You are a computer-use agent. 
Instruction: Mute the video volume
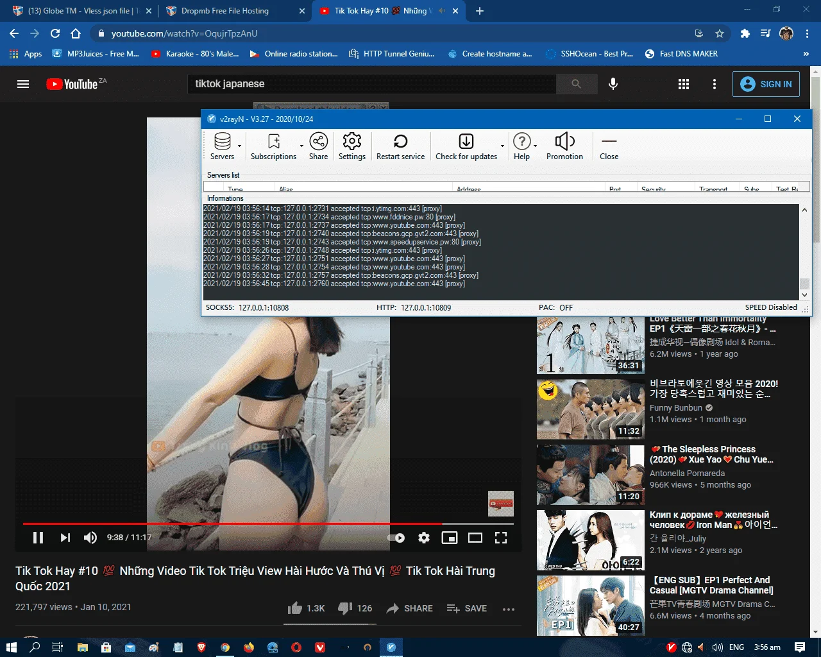point(90,538)
